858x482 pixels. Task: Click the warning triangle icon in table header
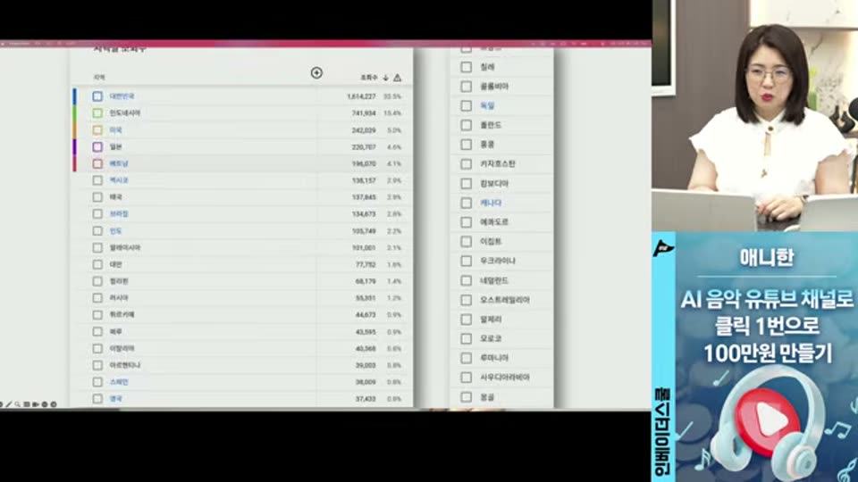[x=397, y=78]
